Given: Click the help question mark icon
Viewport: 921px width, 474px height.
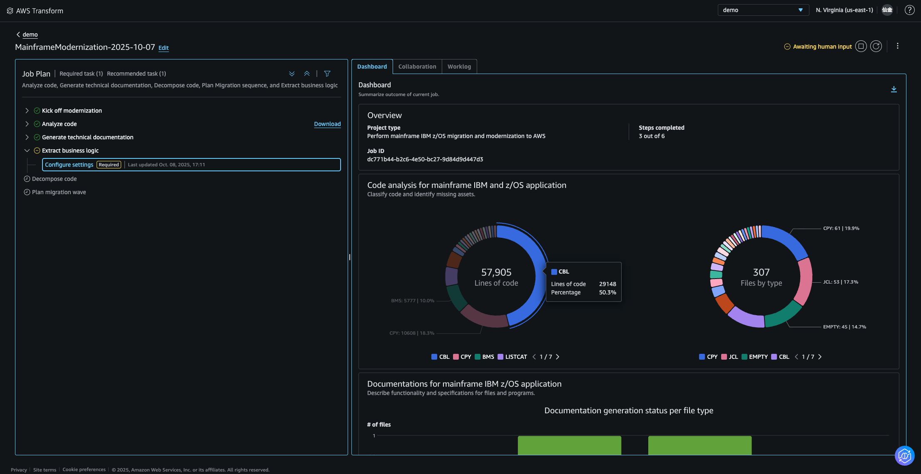Looking at the screenshot, I should [x=910, y=10].
